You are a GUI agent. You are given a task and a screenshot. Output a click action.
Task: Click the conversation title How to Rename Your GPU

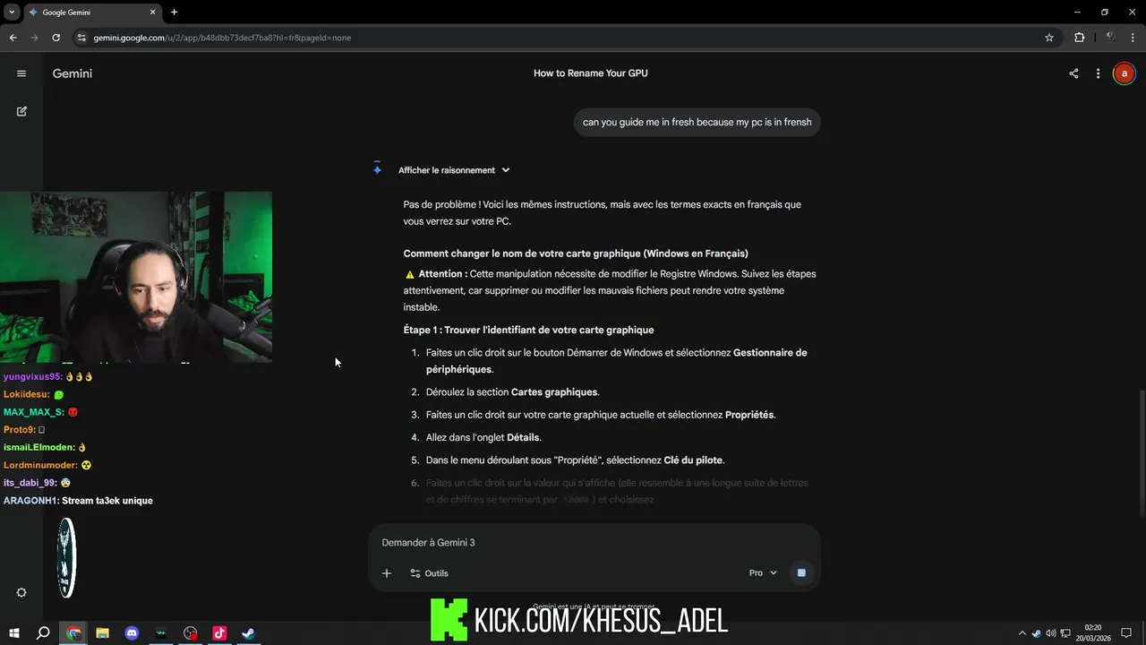591,73
